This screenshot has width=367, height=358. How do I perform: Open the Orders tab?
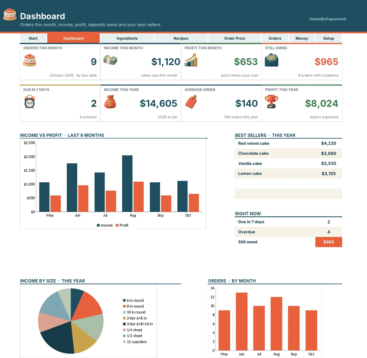tap(275, 38)
